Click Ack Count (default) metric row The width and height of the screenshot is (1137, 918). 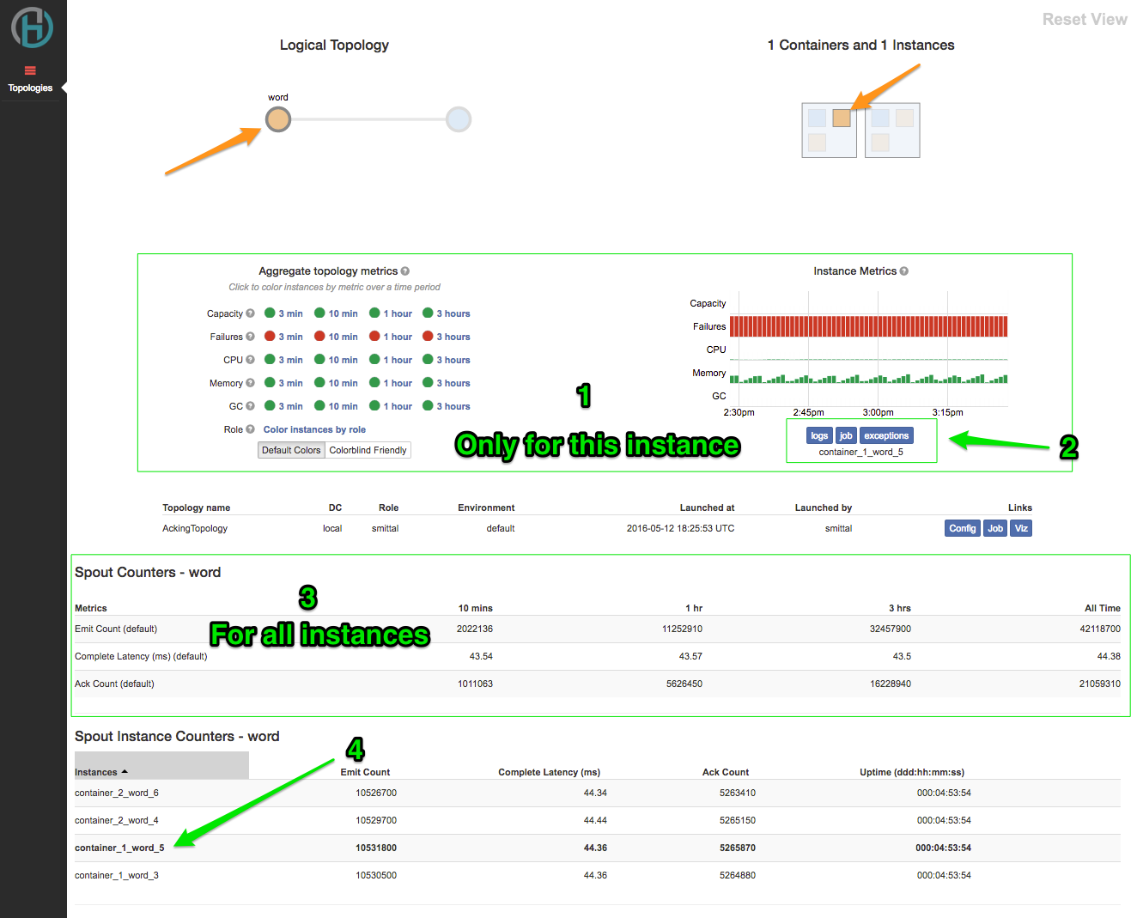597,684
